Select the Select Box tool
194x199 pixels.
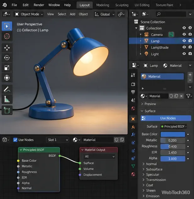[x=7, y=26]
